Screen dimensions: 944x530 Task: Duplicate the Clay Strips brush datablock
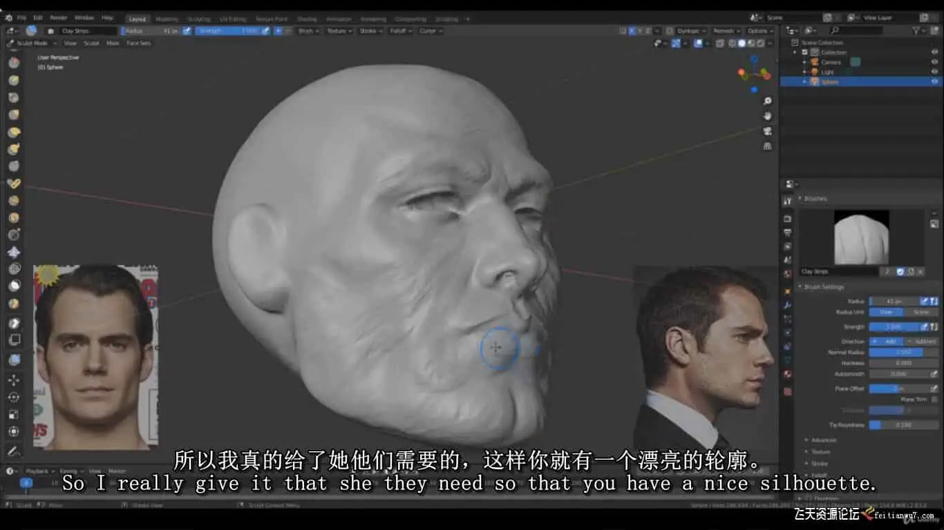(910, 272)
